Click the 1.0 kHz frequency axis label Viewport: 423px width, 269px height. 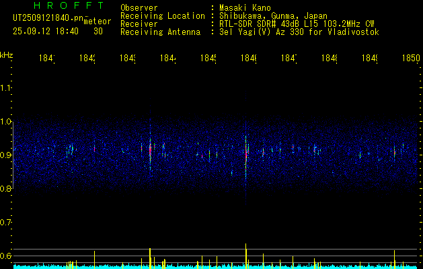[x=5, y=122]
